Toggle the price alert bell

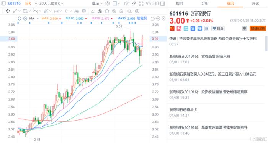coord(245,28)
